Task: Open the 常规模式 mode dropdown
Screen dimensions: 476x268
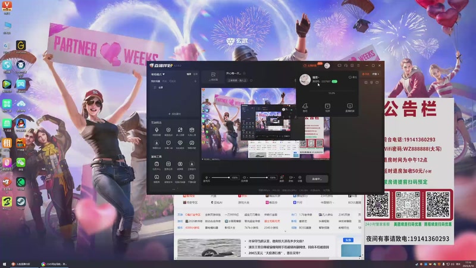Action: click(x=158, y=74)
